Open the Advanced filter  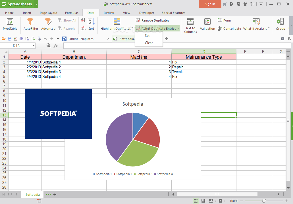coord(48,24)
